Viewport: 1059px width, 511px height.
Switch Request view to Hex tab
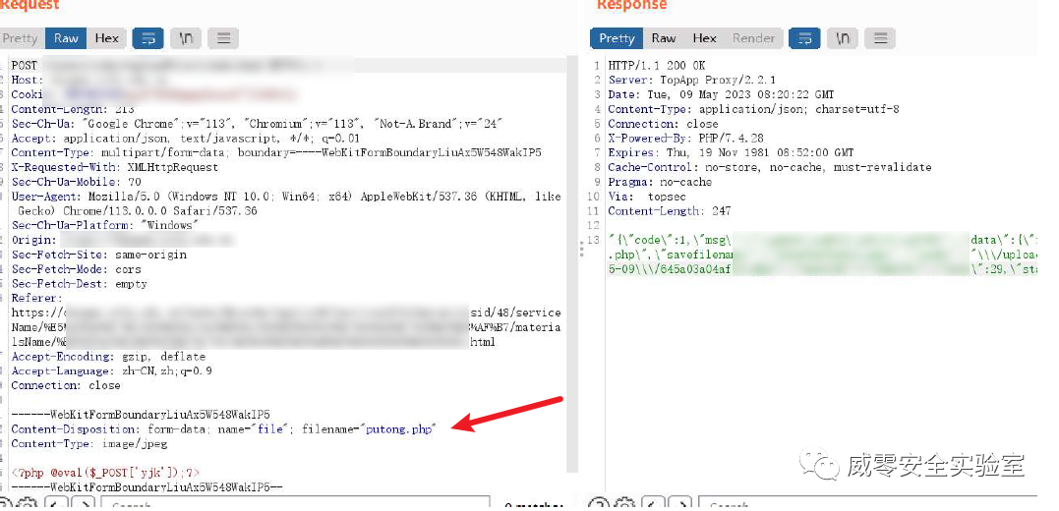pos(107,38)
